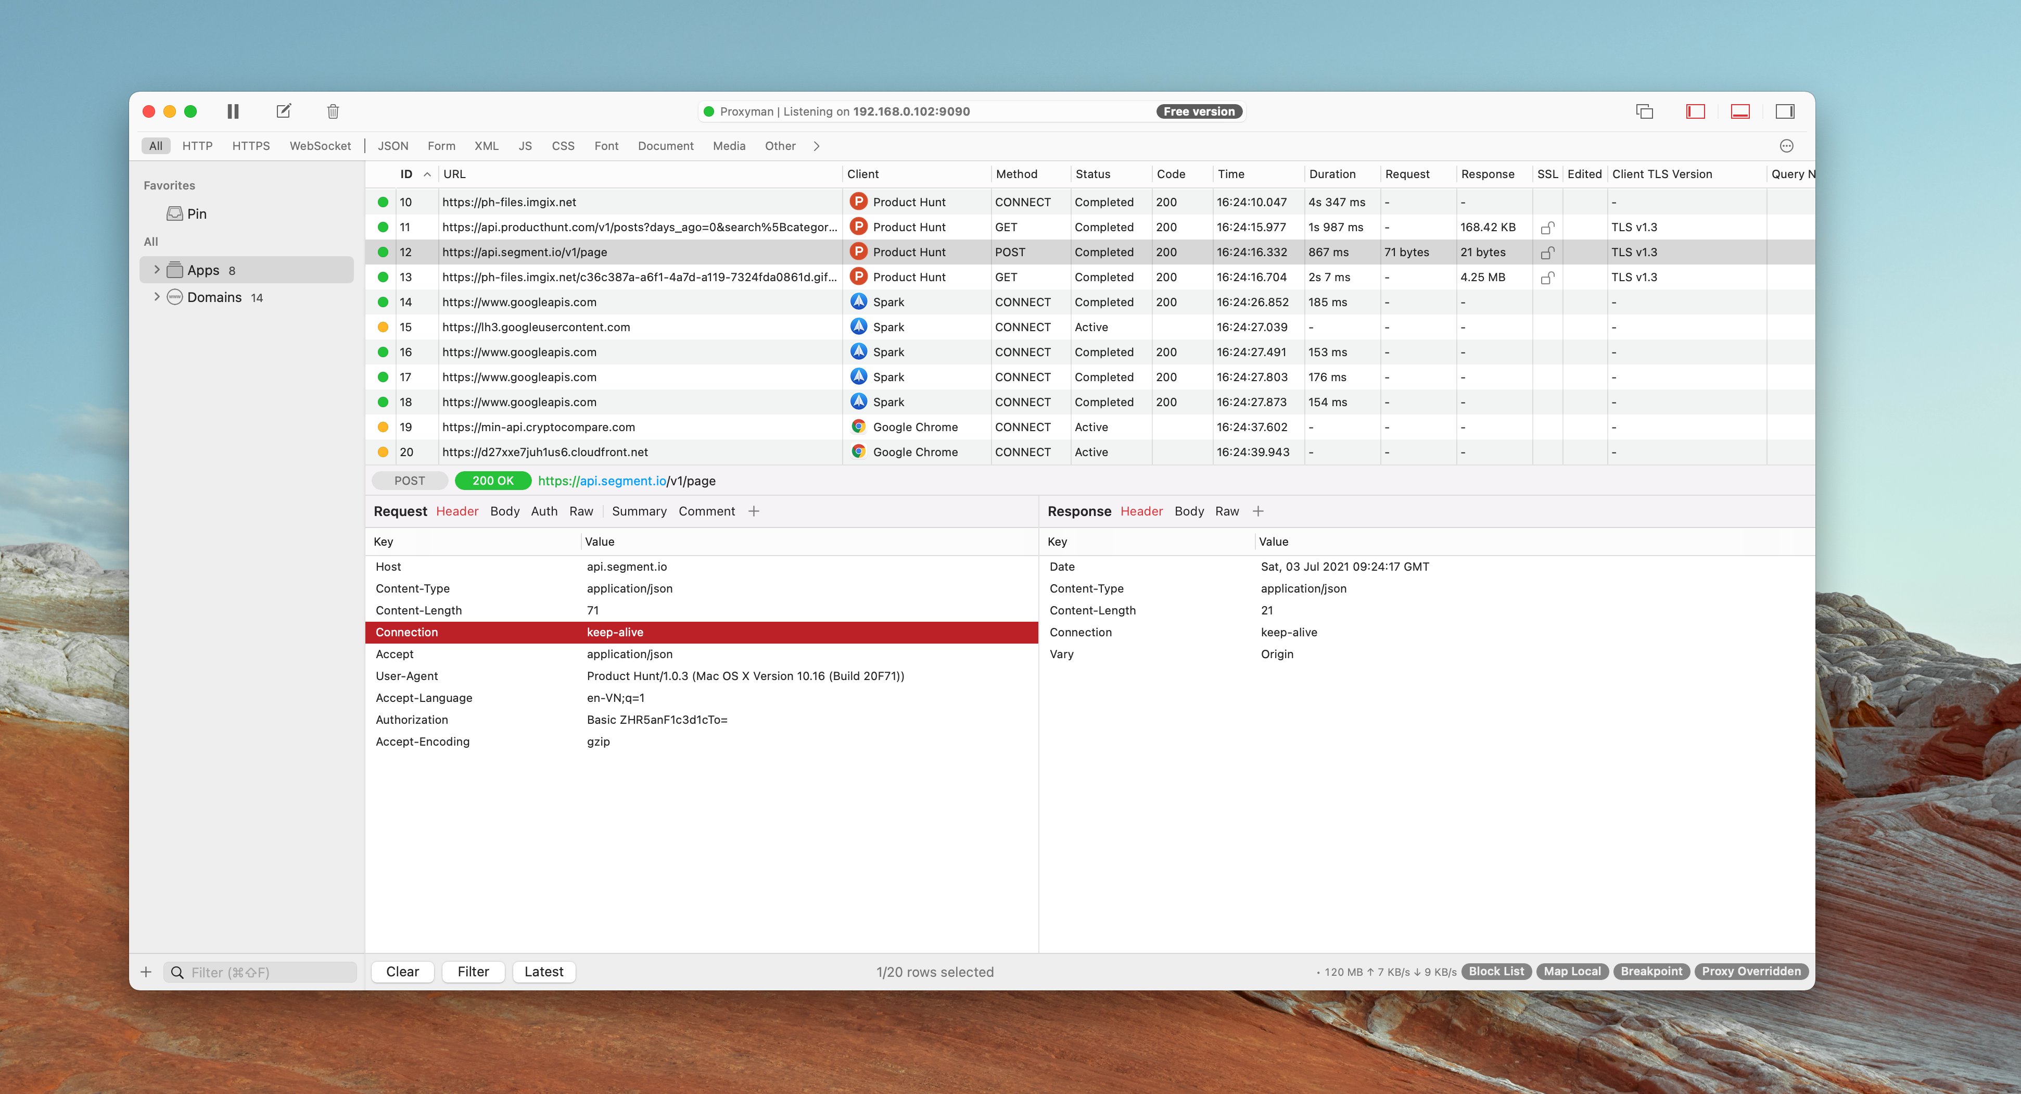Expand the Domains tree group
This screenshot has height=1094, width=2021.
157,297
